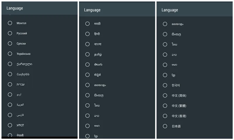
Task: Click the ಕನ್ನಡ (Kannada) language label
Action: pyautogui.click(x=97, y=75)
